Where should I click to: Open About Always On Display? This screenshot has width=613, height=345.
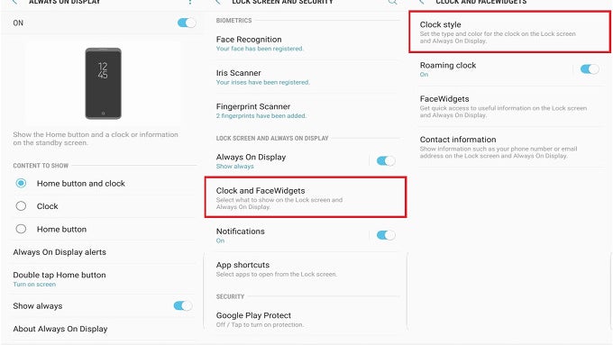103,329
